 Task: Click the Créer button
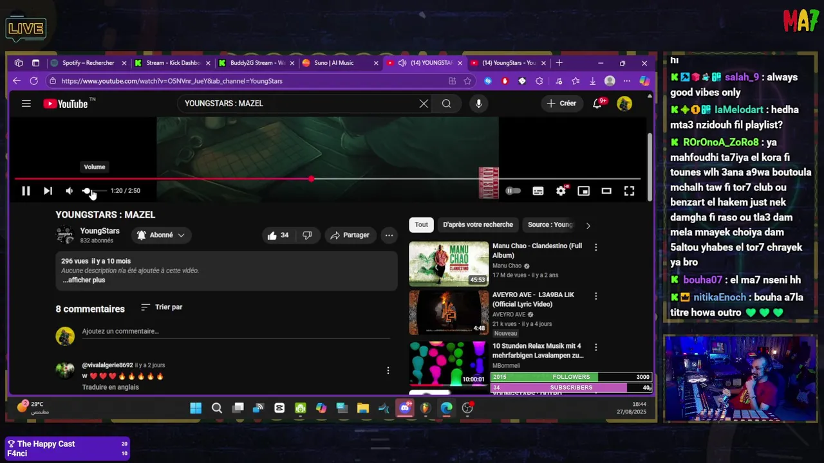pos(561,104)
